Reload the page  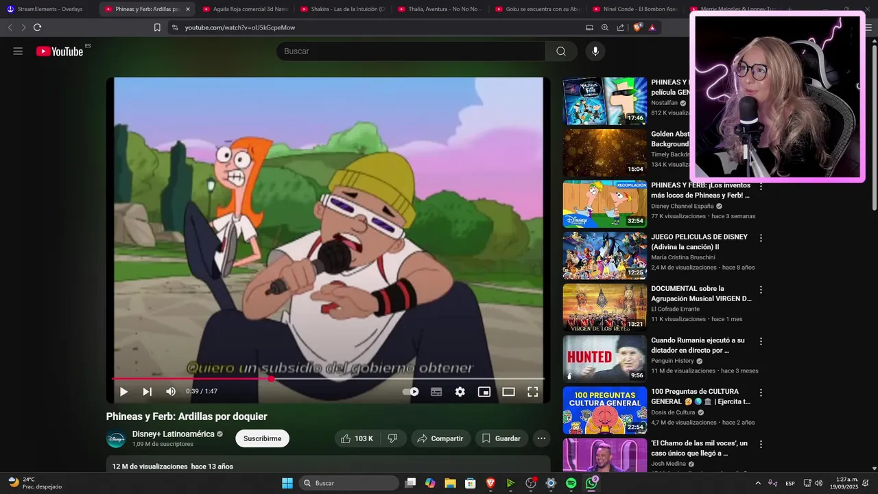(x=37, y=27)
